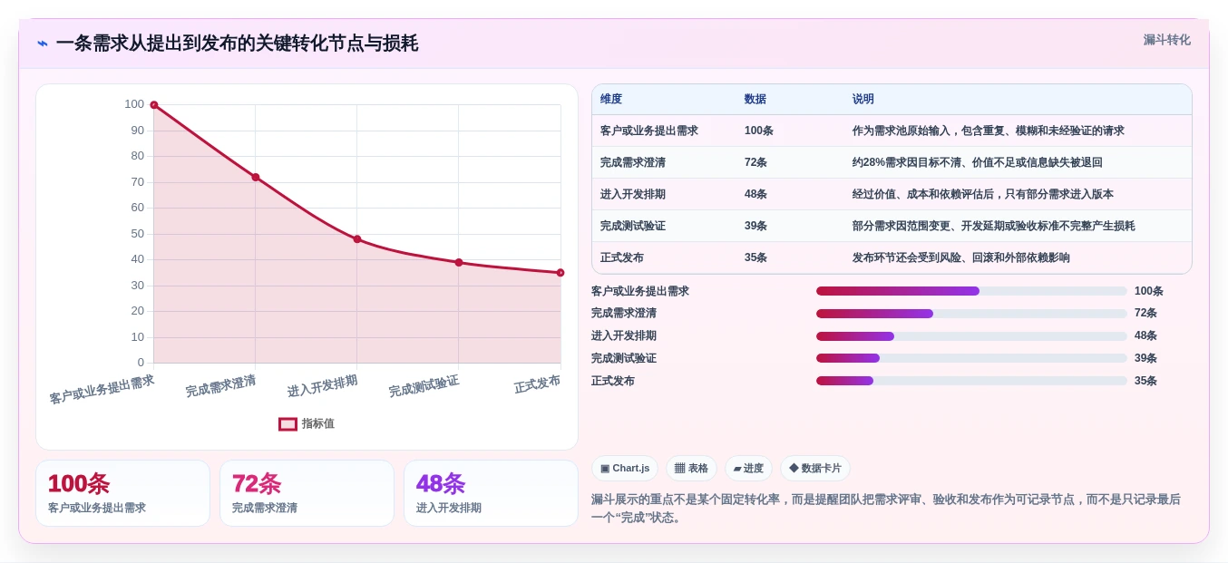Screen dimensions: 1228x563
Task: Select the chart point for 客户或业务提出需求
Action: click(x=154, y=105)
